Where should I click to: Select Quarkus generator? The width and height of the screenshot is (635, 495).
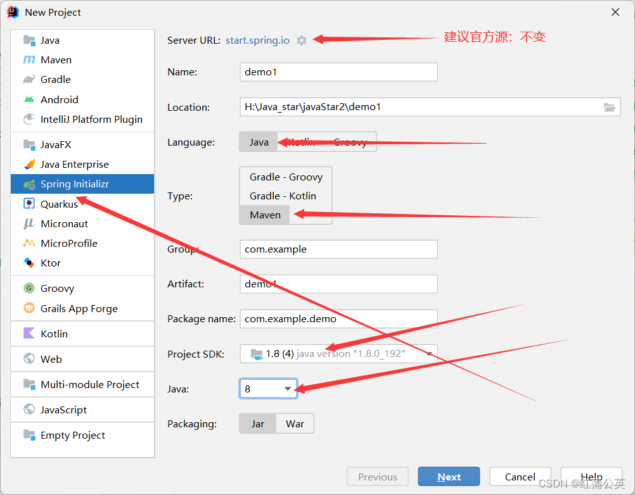click(82, 204)
